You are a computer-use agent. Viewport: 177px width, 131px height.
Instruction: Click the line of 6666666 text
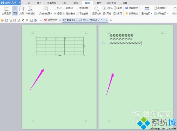(125, 43)
